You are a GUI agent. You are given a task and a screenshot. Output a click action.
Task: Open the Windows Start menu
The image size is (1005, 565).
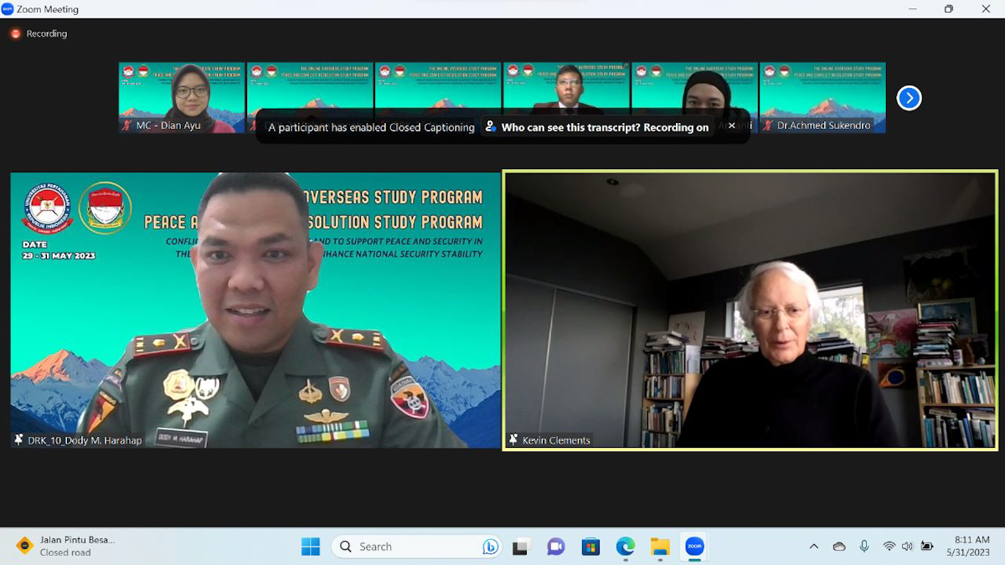[311, 547]
